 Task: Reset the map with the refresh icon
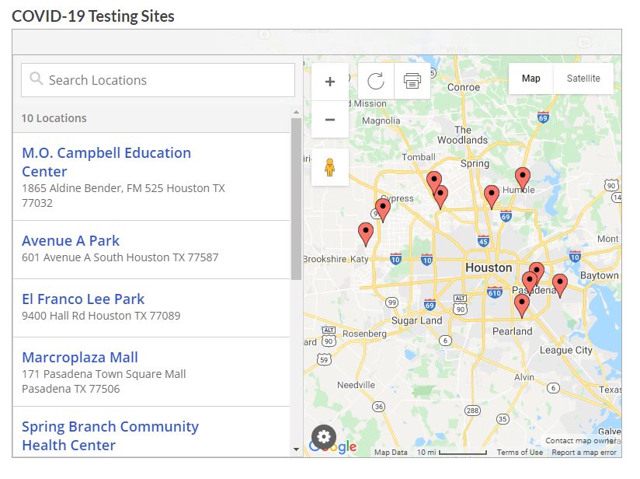coord(375,81)
